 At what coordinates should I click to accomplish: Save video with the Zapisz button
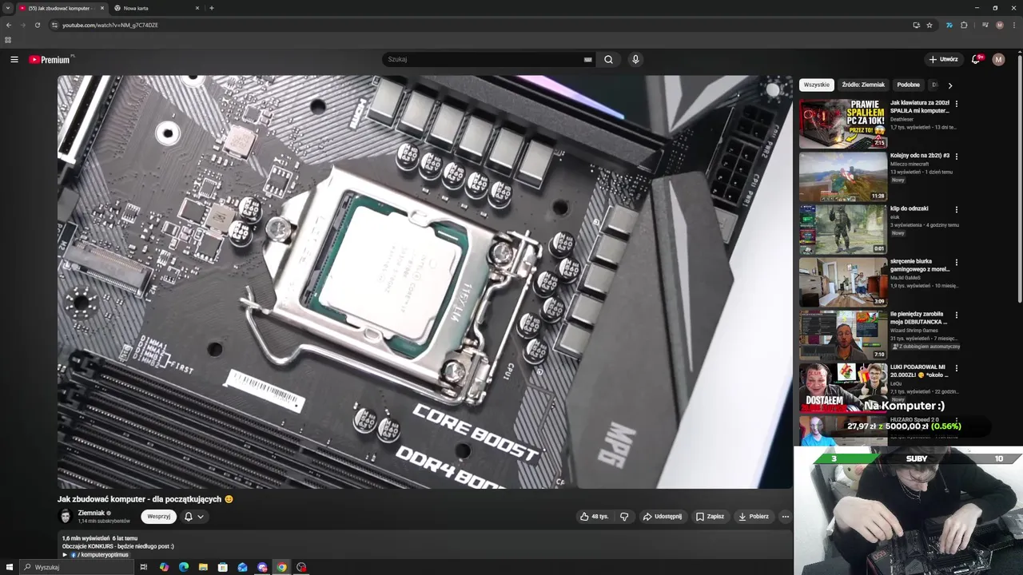point(710,517)
